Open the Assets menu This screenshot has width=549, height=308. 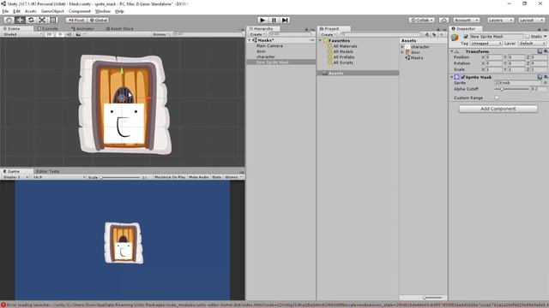click(31, 11)
